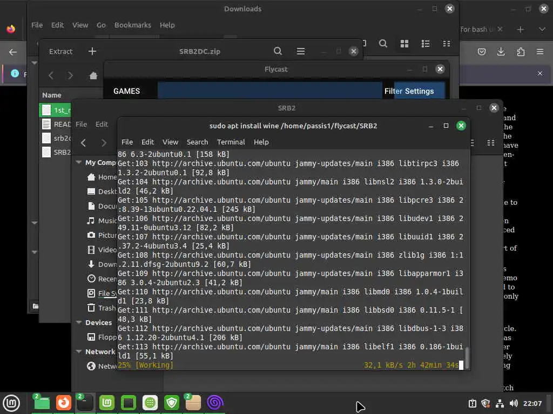553x414 pixels.
Task: Go to the archive home location
Action: click(x=93, y=75)
